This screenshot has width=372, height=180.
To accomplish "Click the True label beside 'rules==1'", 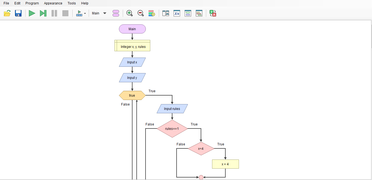I will 194,124.
